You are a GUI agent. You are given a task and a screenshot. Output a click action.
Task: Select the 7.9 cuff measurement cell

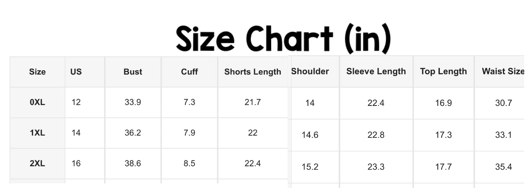(189, 133)
